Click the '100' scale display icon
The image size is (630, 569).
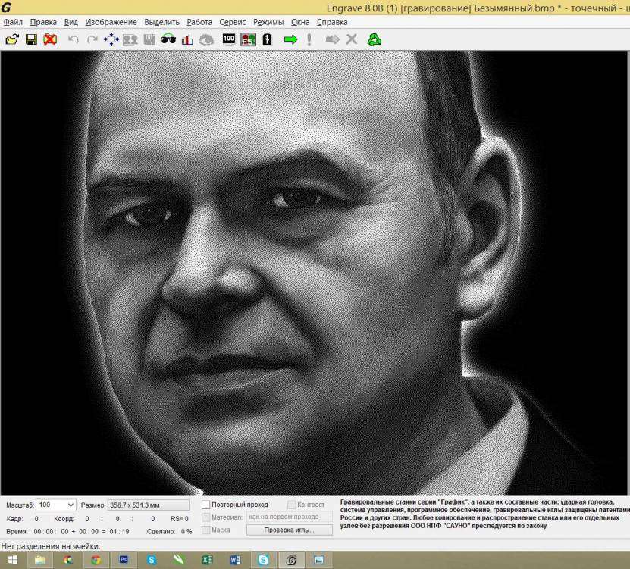pyautogui.click(x=229, y=39)
